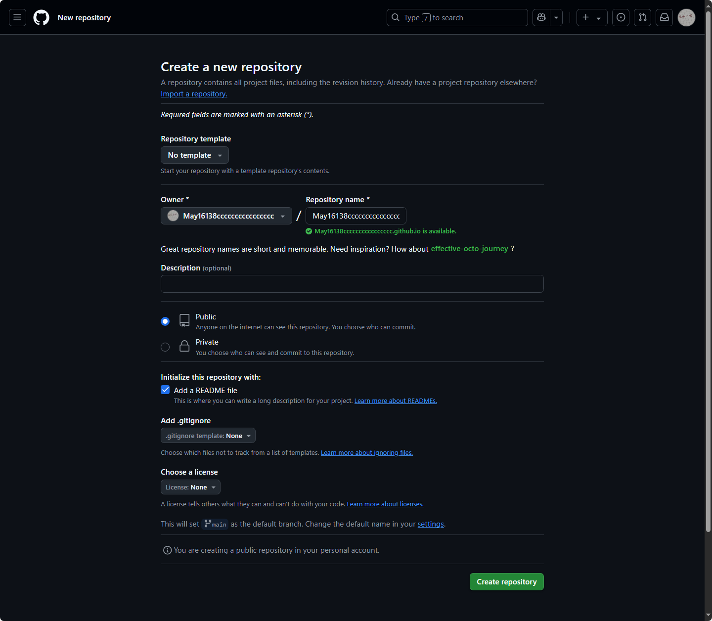Click the Create repository button
Viewport: 712px width, 621px height.
tap(506, 582)
